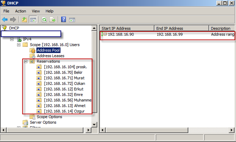The width and height of the screenshot is (236, 142).
Task: Collapse the Scope [192.168.16.0] Users node
Action: [x=19, y=45]
